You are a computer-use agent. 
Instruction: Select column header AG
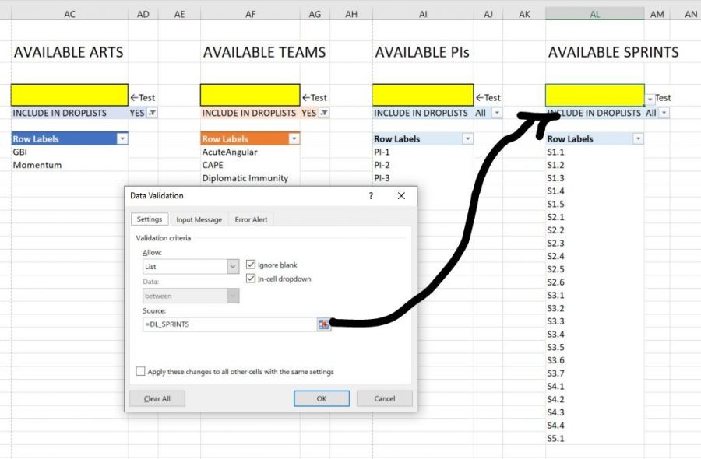315,14
